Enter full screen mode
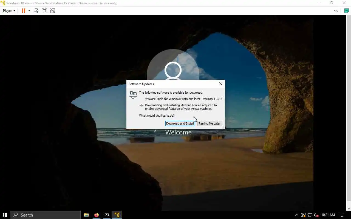 point(44,11)
